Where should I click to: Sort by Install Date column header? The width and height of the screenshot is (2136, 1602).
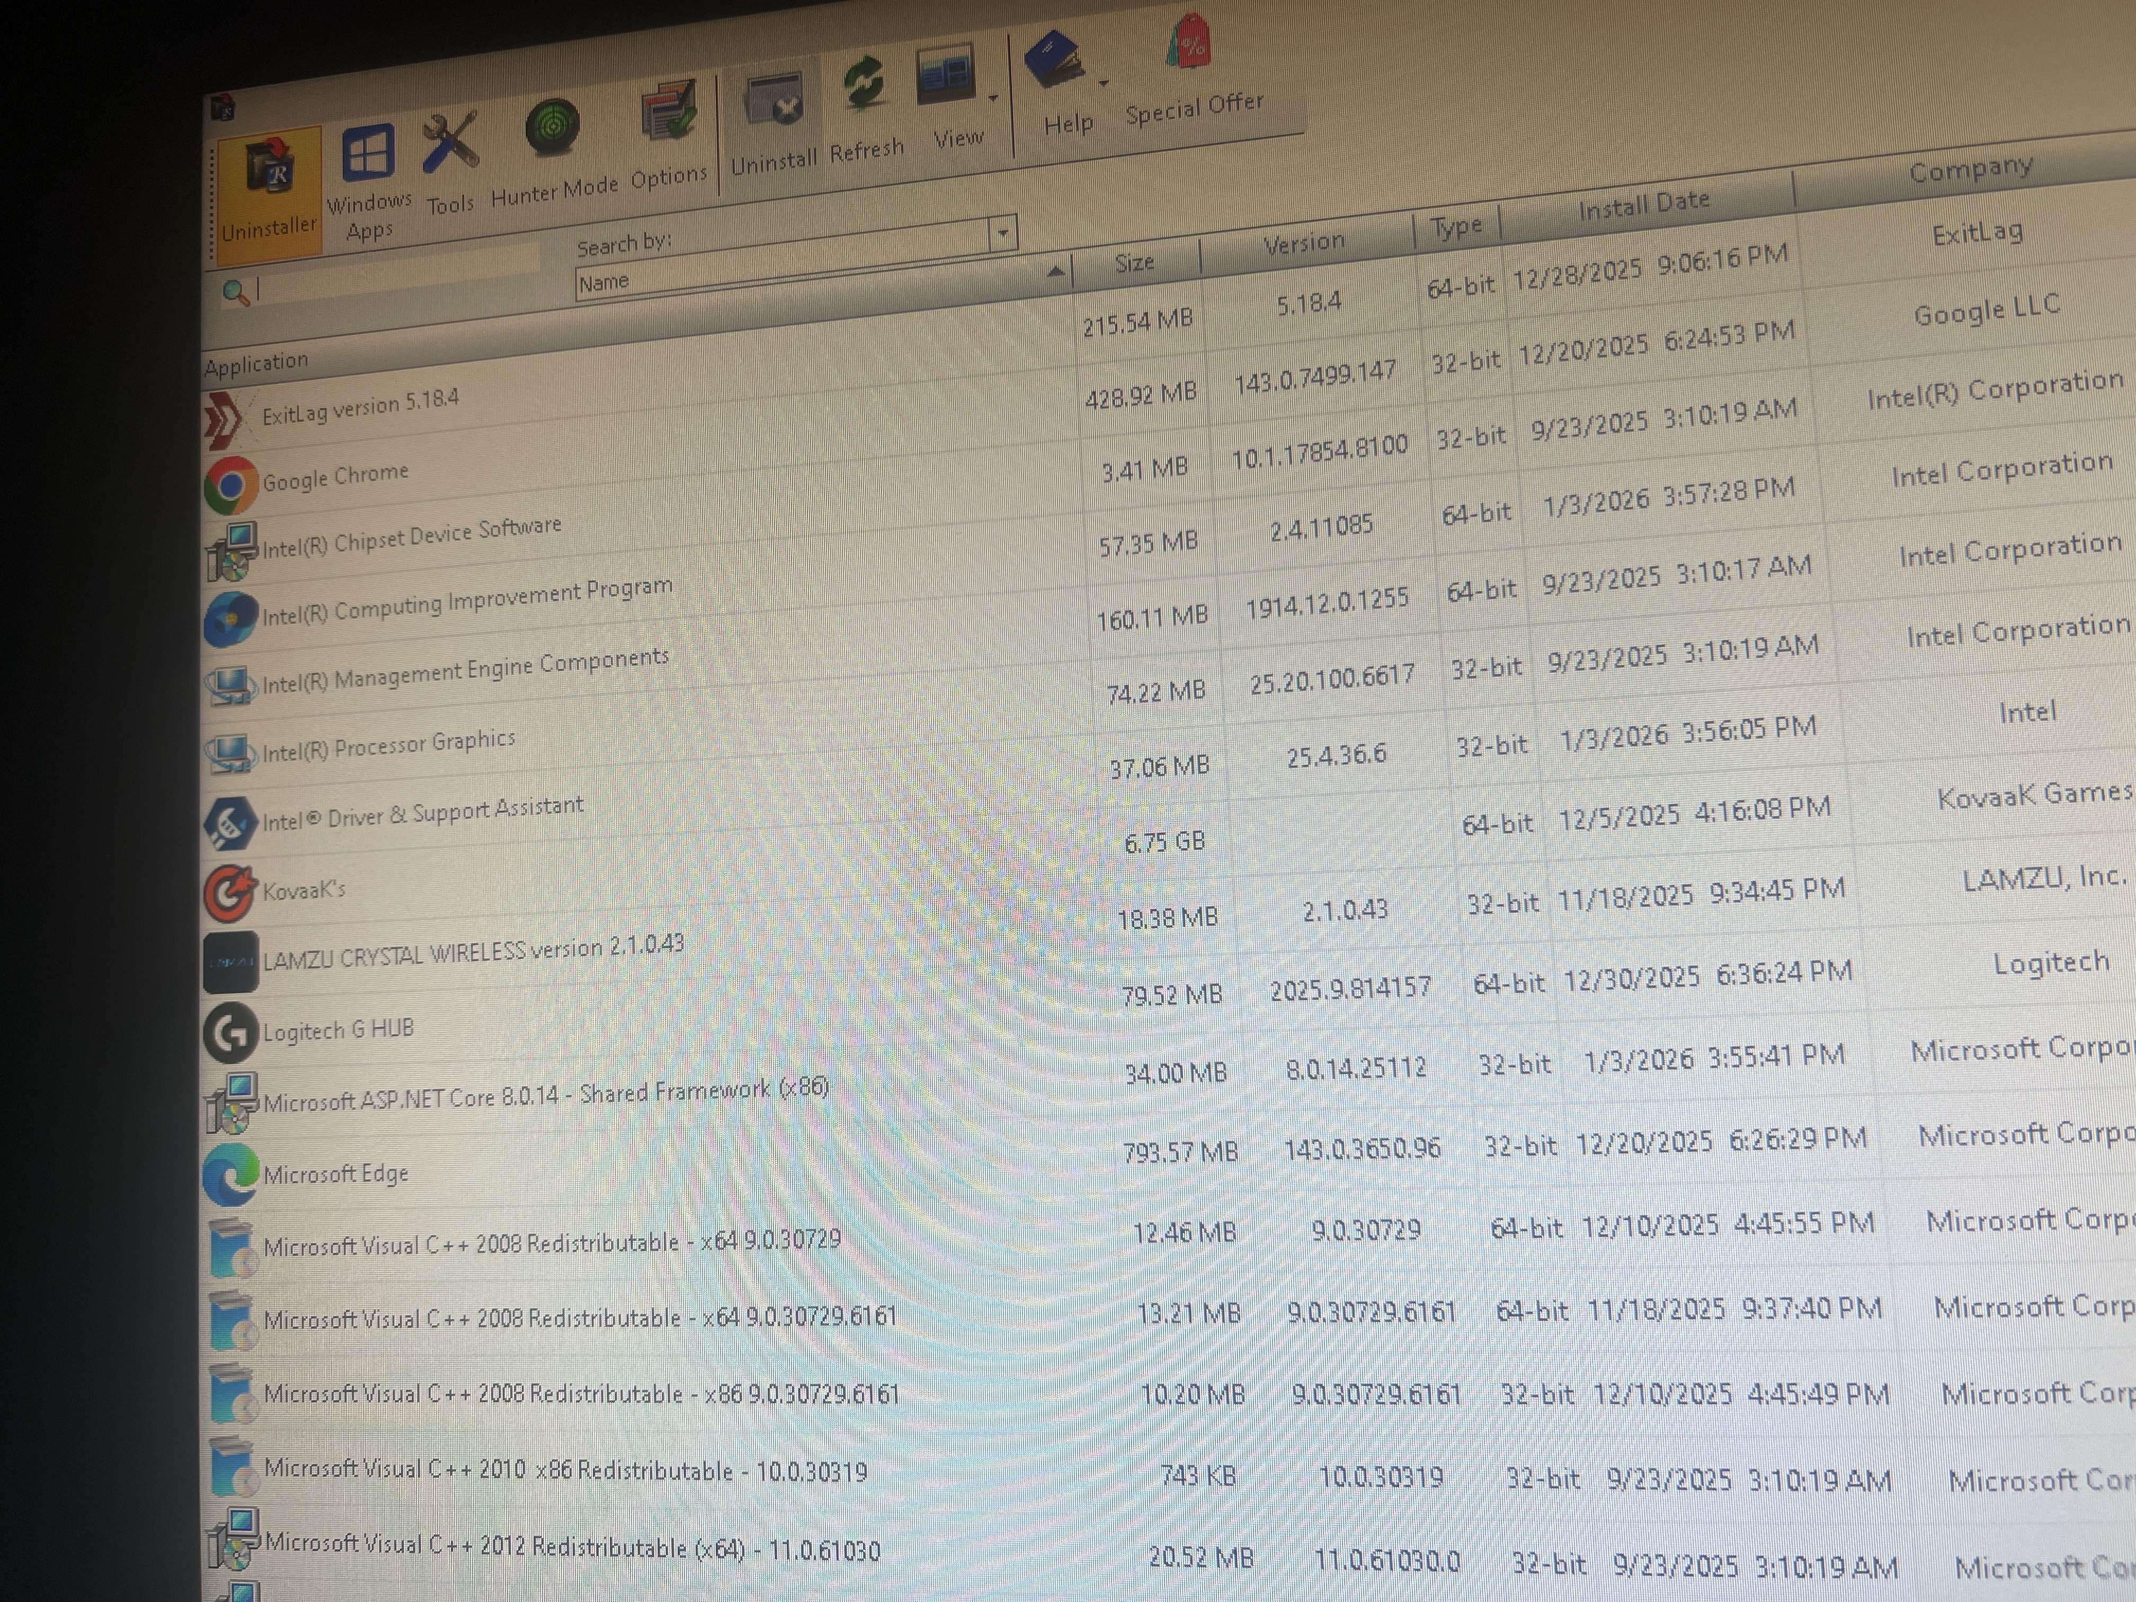pyautogui.click(x=1643, y=204)
